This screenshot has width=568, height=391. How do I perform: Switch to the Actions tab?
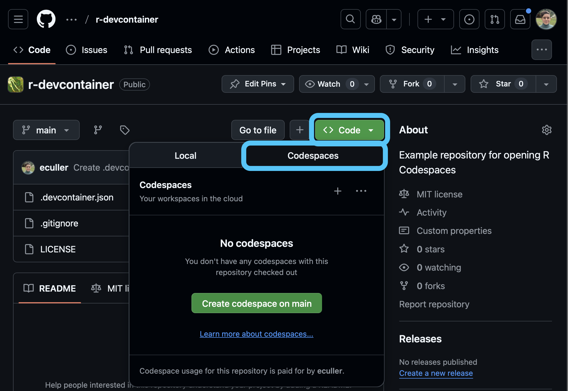(x=232, y=50)
